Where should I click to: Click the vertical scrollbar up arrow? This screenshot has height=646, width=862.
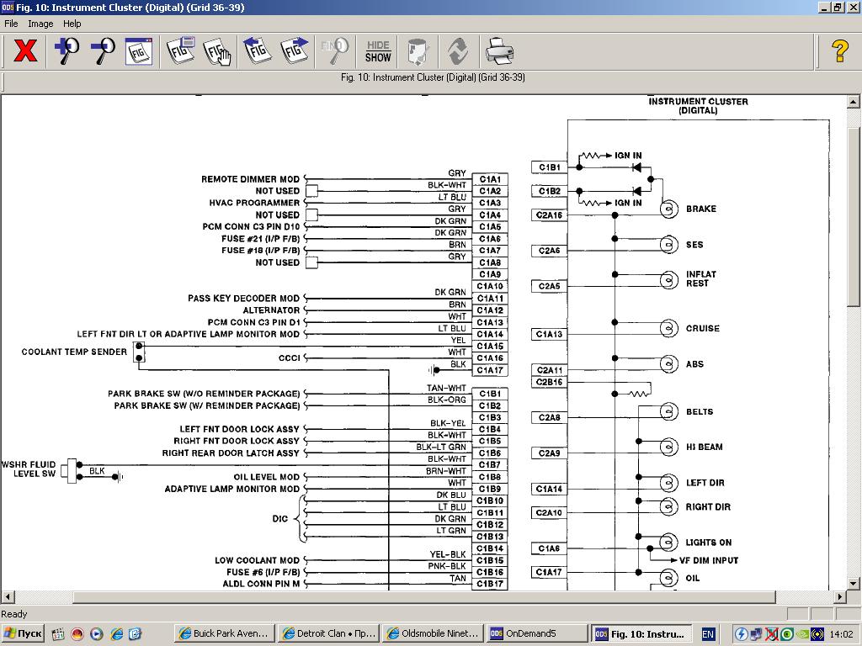pyautogui.click(x=854, y=102)
